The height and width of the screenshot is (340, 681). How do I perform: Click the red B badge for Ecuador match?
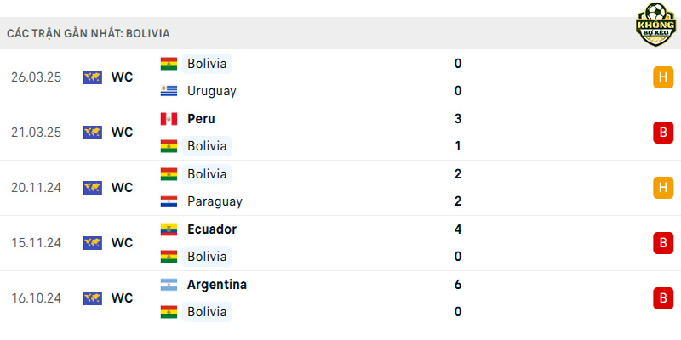point(663,243)
